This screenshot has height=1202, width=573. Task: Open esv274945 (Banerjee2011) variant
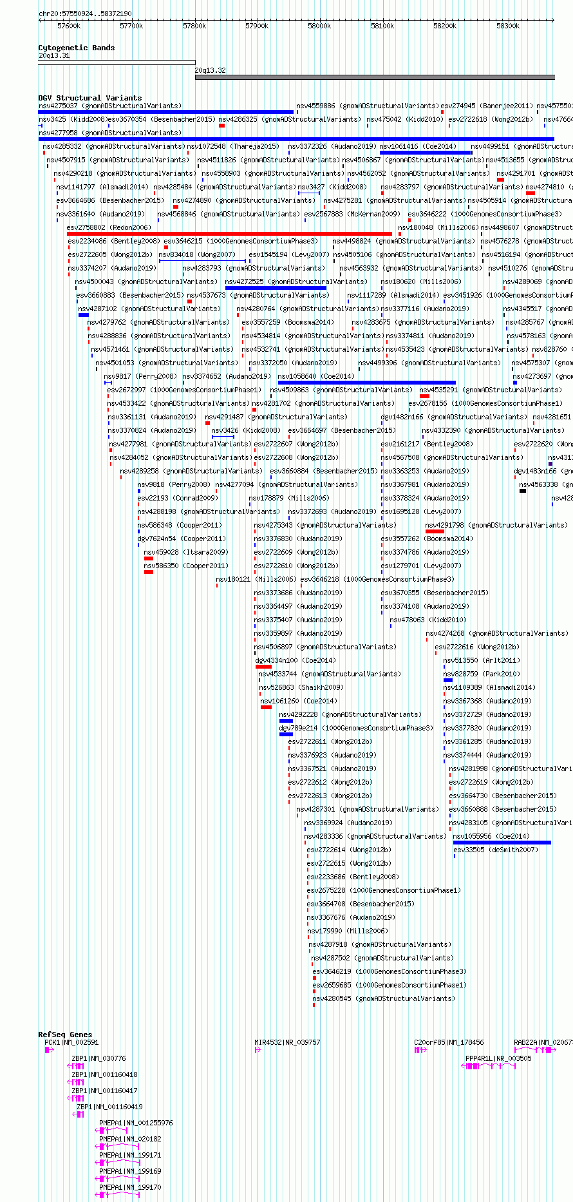(x=487, y=106)
